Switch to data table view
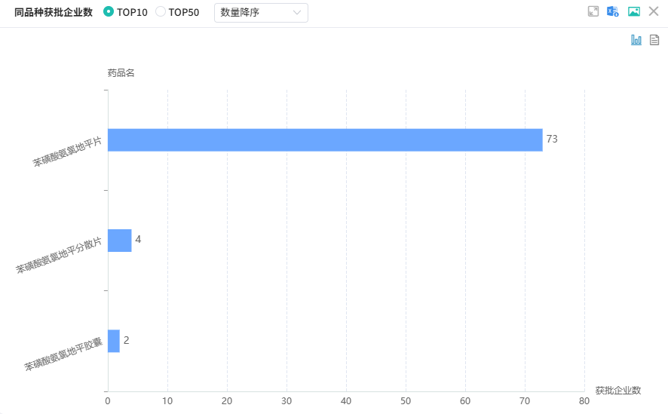 (x=654, y=40)
